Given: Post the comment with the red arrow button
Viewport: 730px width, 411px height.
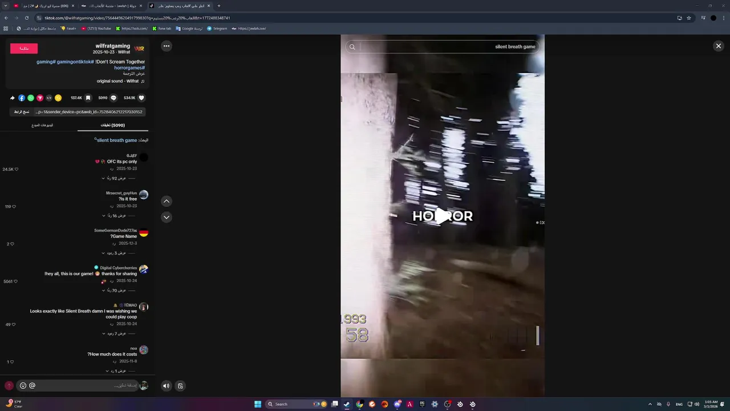Looking at the screenshot, I should point(9,386).
